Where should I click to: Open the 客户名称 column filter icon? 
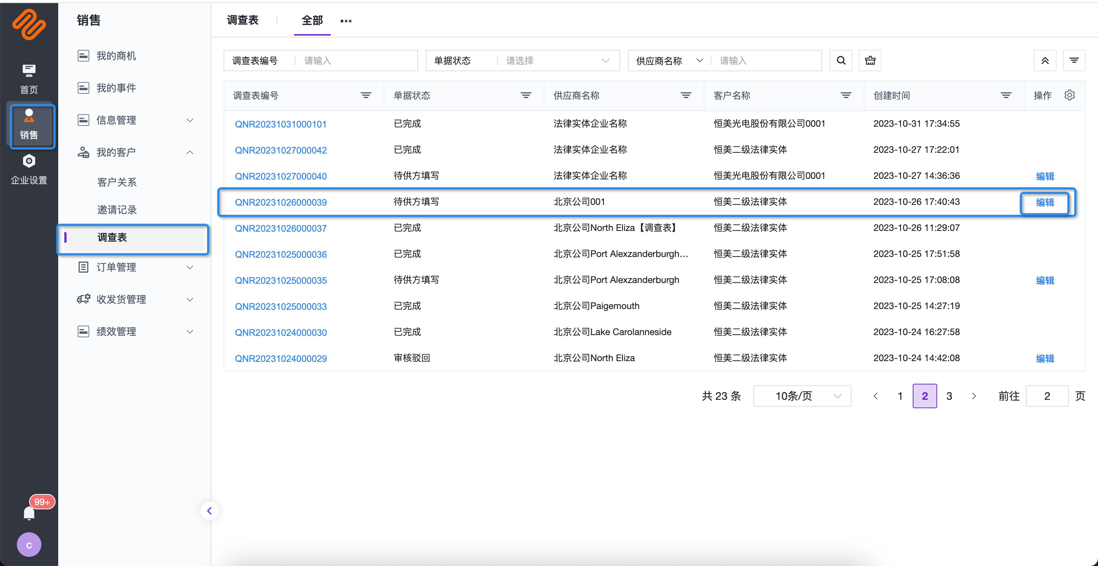[x=846, y=95]
